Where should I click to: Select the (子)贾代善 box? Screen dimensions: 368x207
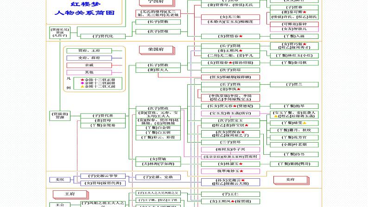point(103,116)
